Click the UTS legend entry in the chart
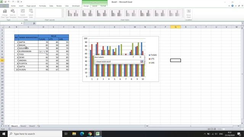 (151, 59)
